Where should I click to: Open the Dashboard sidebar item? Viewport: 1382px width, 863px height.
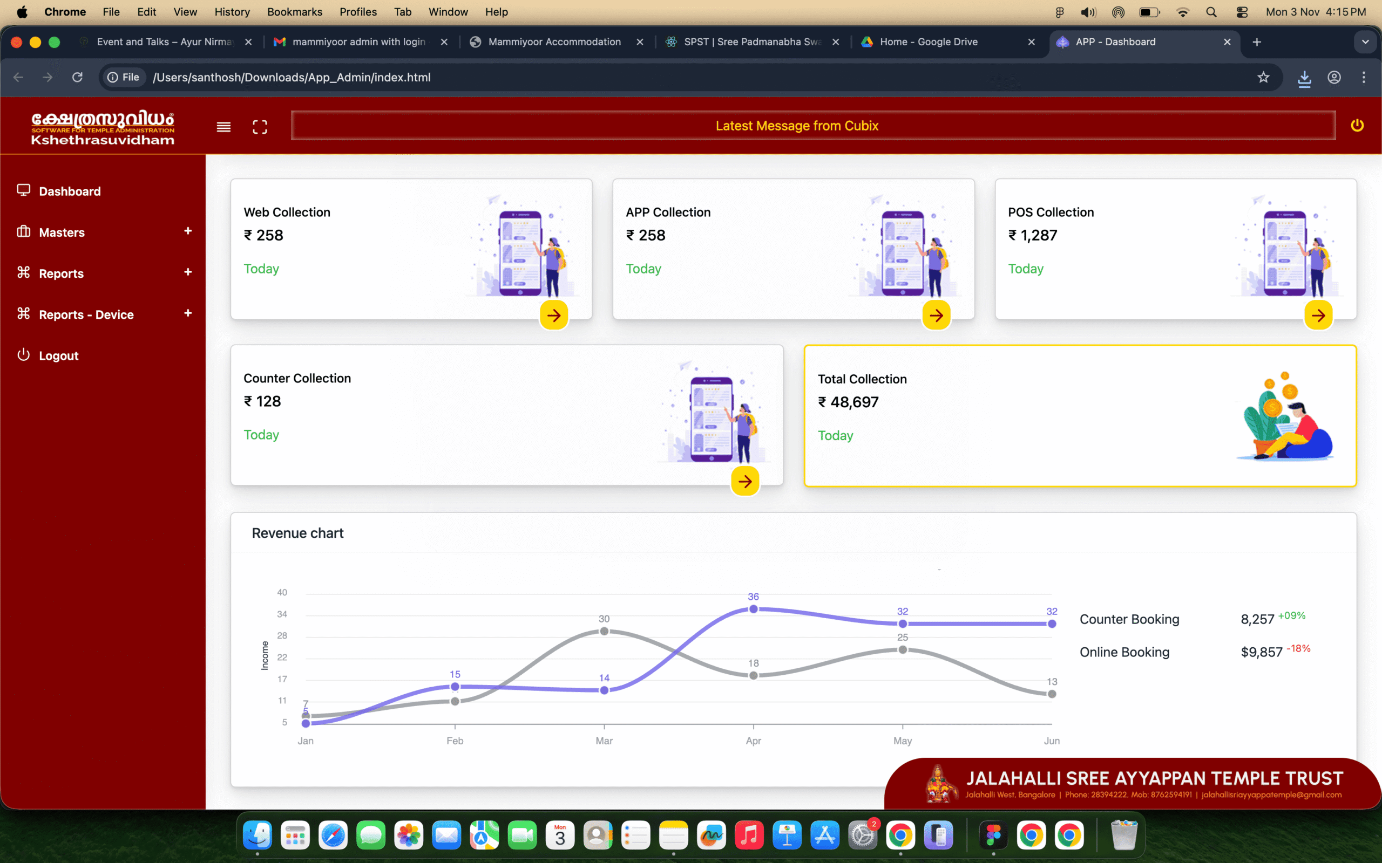coord(70,191)
